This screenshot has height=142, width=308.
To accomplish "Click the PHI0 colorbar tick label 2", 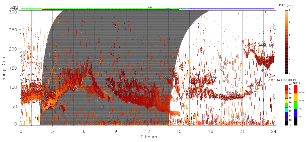I will point(289,23).
